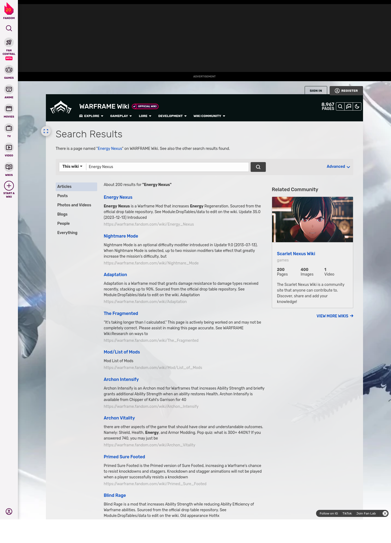Submit search with the magnifier button

[x=258, y=167]
